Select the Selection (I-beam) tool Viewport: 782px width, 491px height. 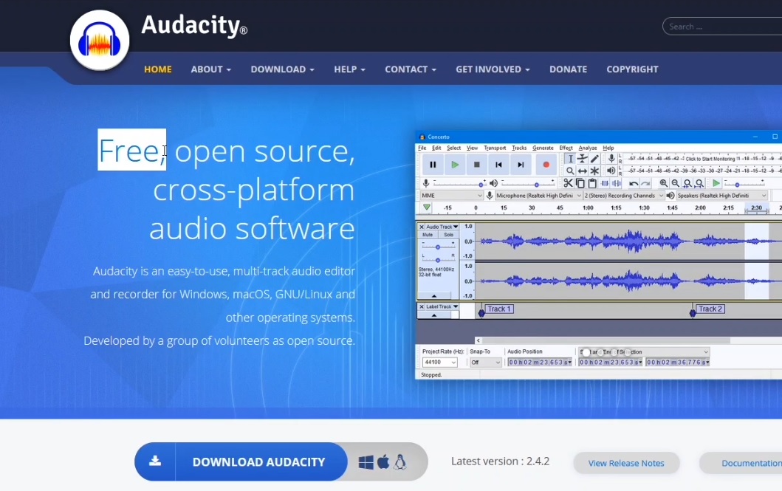tap(570, 159)
